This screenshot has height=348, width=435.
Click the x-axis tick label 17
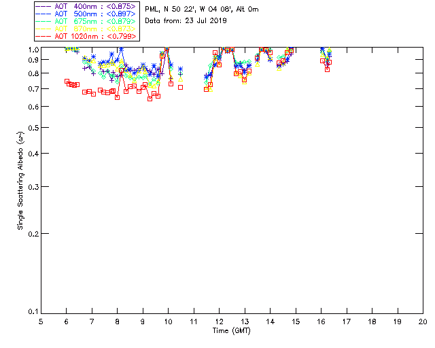(x=347, y=321)
